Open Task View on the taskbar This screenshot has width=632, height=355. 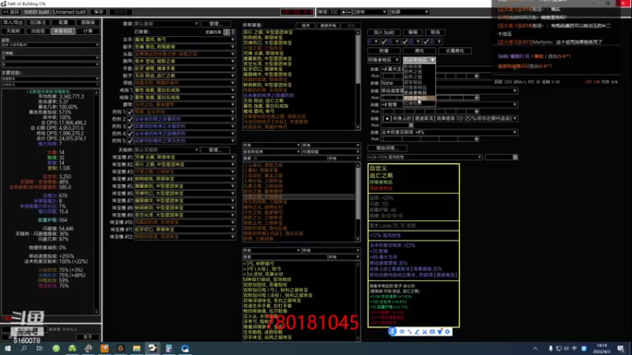coord(39,348)
